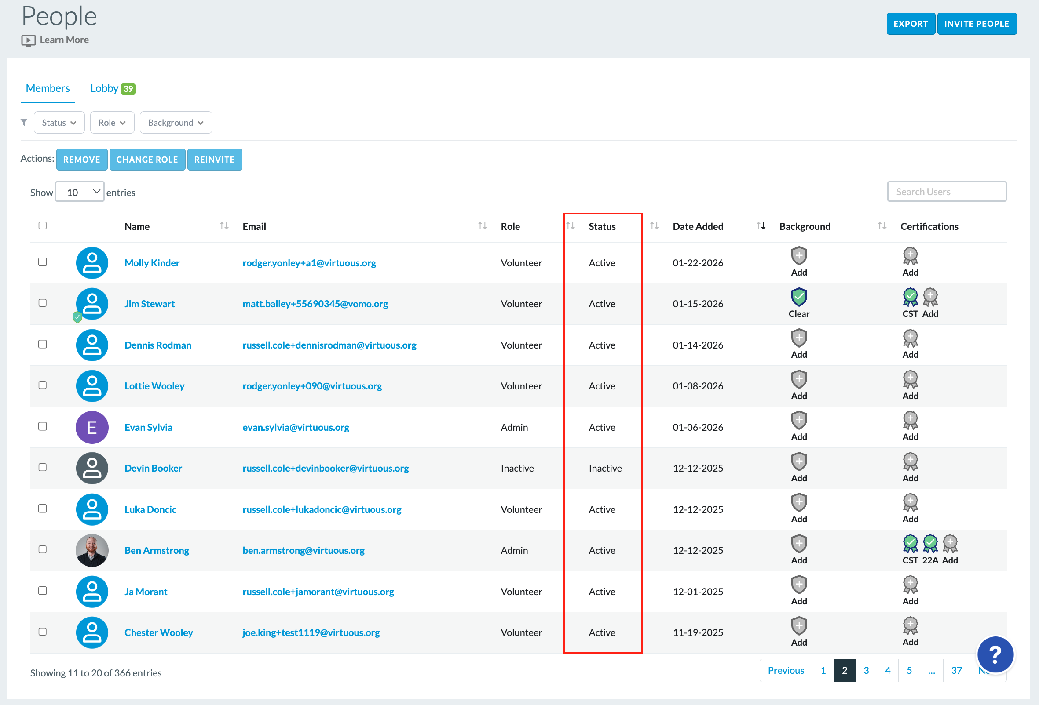The height and width of the screenshot is (705, 1039).
Task: Focus the Search Users field
Action: click(x=947, y=192)
